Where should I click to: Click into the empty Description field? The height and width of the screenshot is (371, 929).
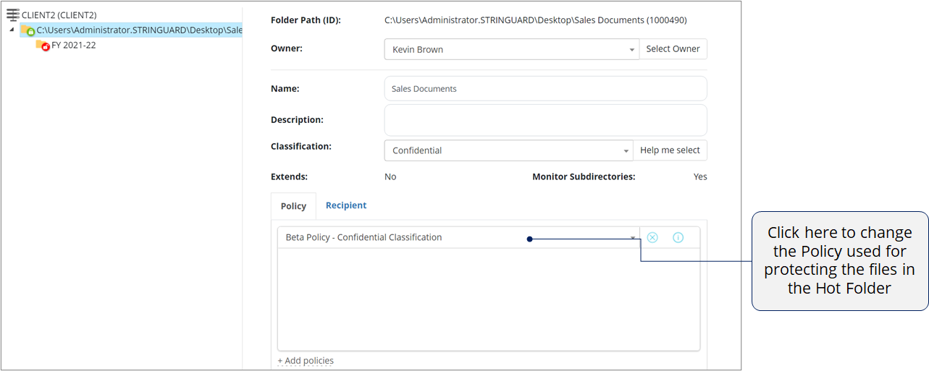point(545,120)
